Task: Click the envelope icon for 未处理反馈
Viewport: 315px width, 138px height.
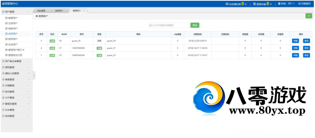Action: tap(227, 4)
